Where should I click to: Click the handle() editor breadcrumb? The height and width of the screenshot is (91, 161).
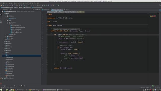[x=81, y=12]
